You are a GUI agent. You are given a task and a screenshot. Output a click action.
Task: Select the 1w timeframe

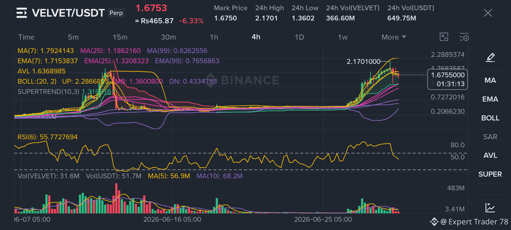[343, 37]
